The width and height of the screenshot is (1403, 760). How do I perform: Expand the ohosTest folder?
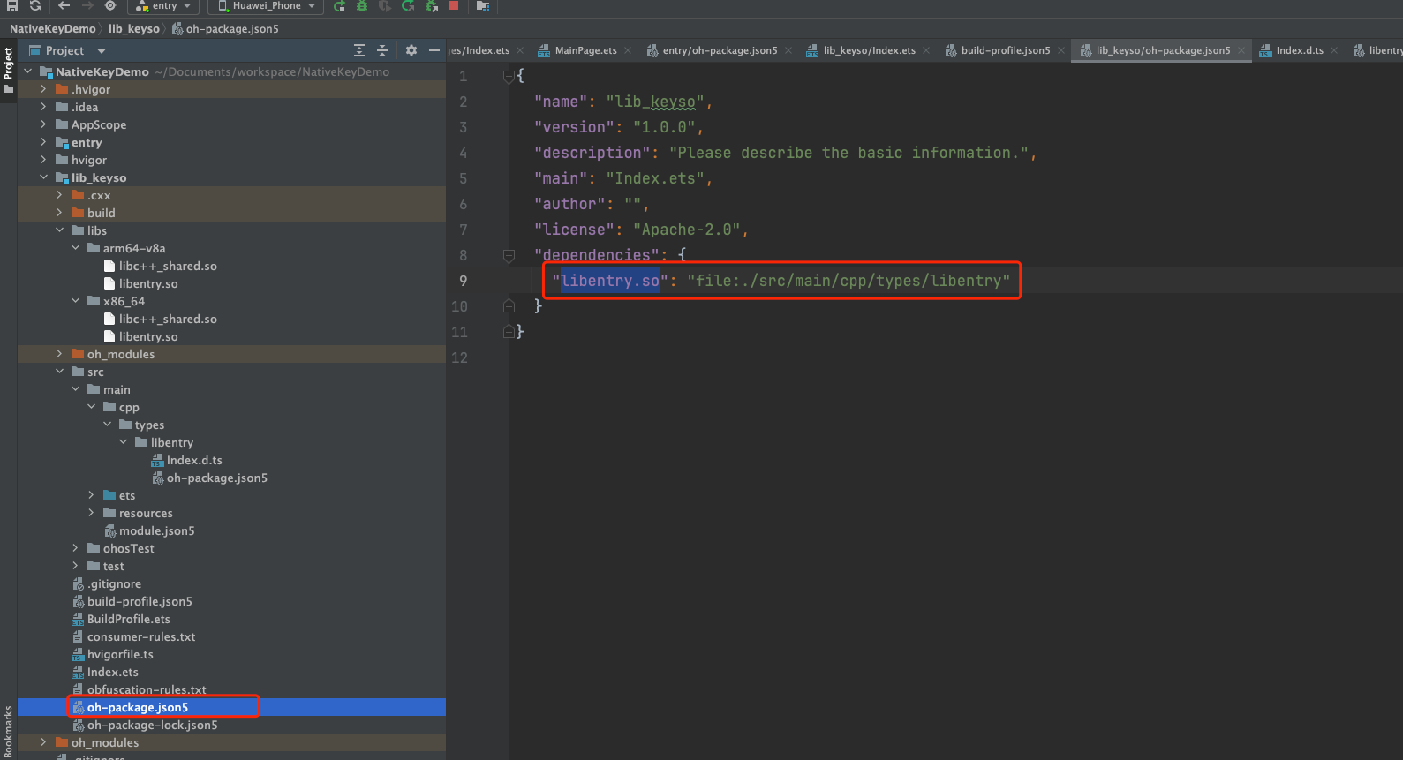click(75, 548)
